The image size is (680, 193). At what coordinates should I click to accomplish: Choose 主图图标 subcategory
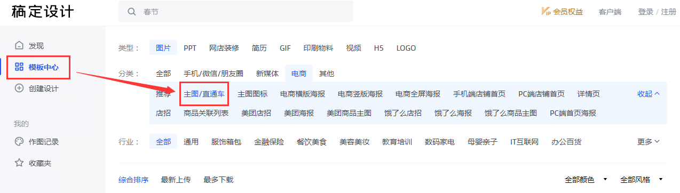point(252,94)
